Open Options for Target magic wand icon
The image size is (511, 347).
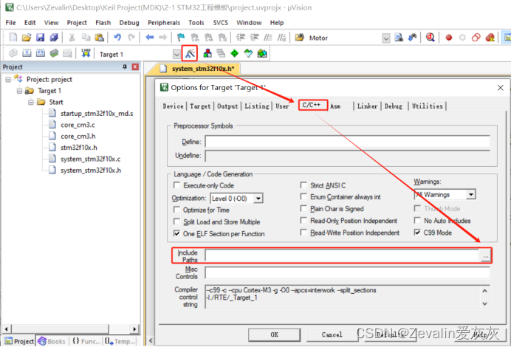coord(190,53)
